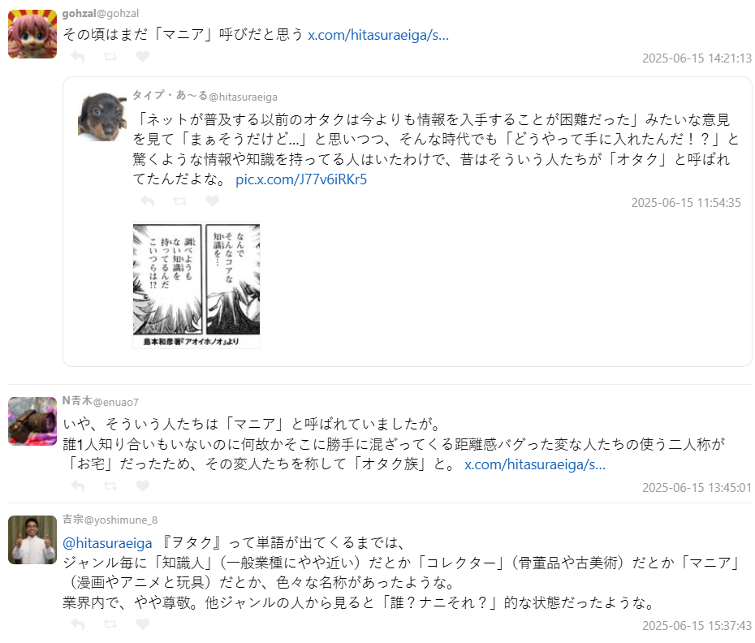Reply to 吉宗's tweet
This screenshot has height=643, width=755.
(77, 624)
